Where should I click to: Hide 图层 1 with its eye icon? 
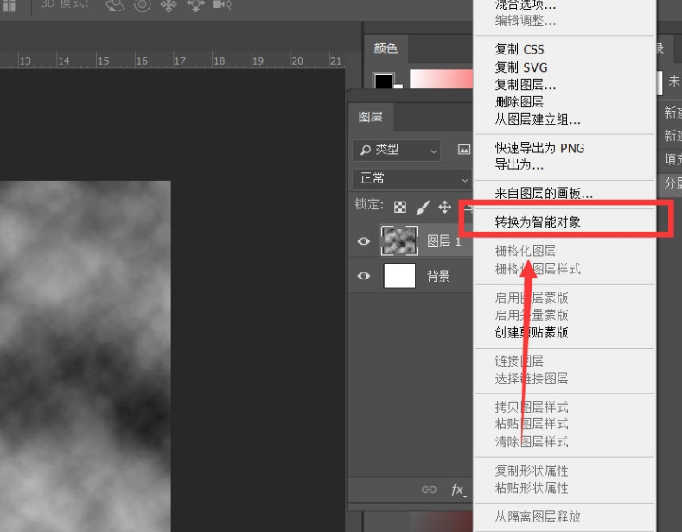pyautogui.click(x=364, y=241)
